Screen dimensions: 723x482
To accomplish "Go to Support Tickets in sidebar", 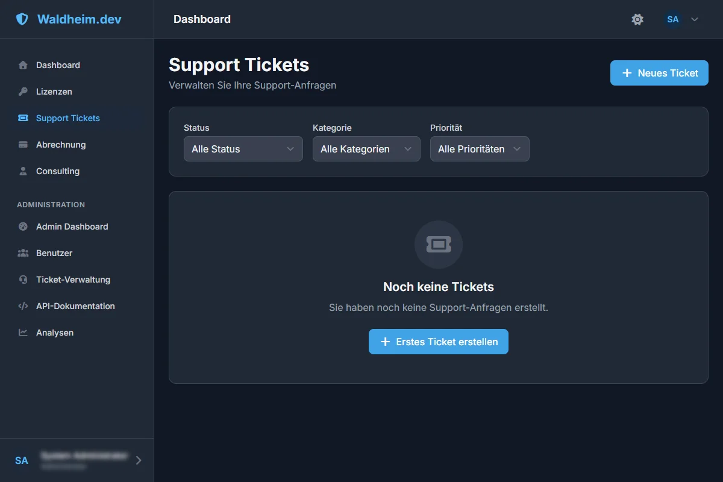I will click(67, 118).
